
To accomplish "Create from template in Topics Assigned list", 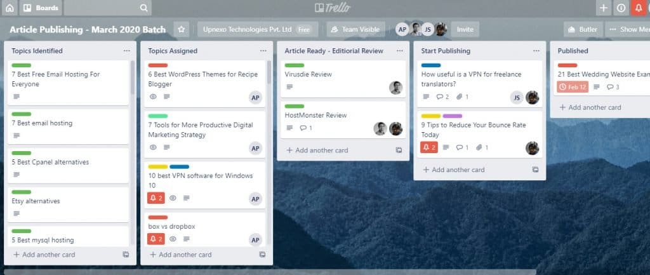I will (x=262, y=255).
